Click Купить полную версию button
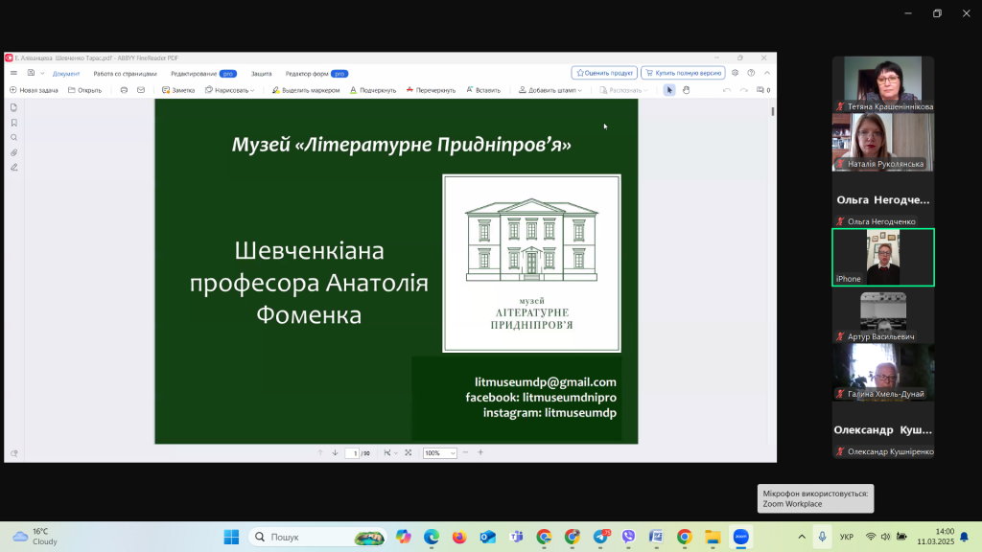Screen dimensions: 982x552 [682, 73]
